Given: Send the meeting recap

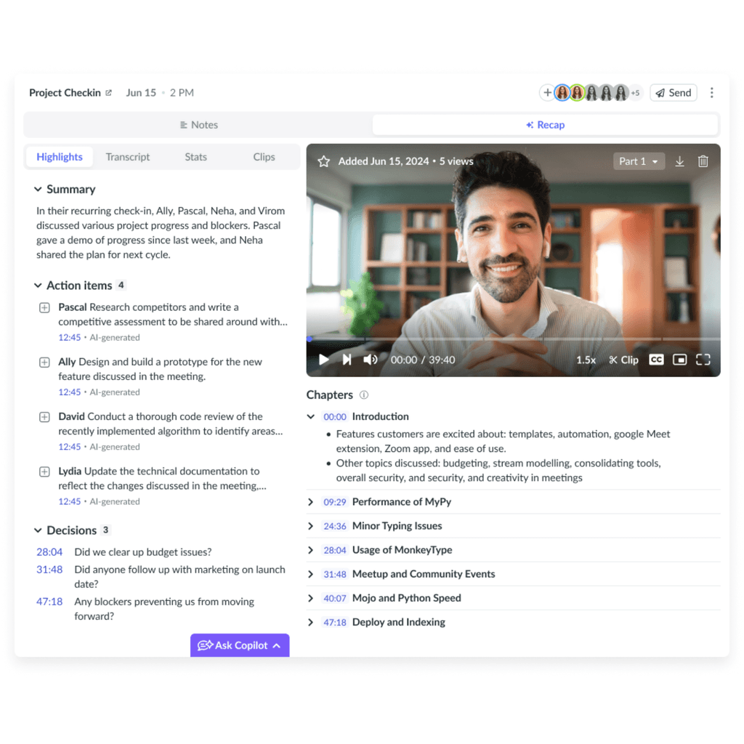Looking at the screenshot, I should pos(673,92).
